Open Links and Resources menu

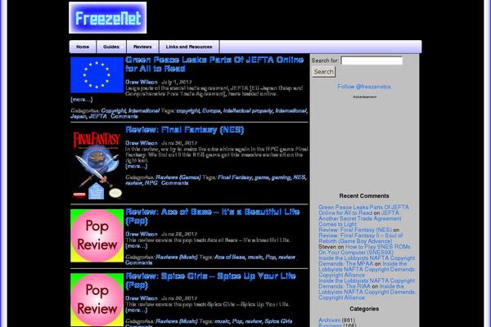189,47
